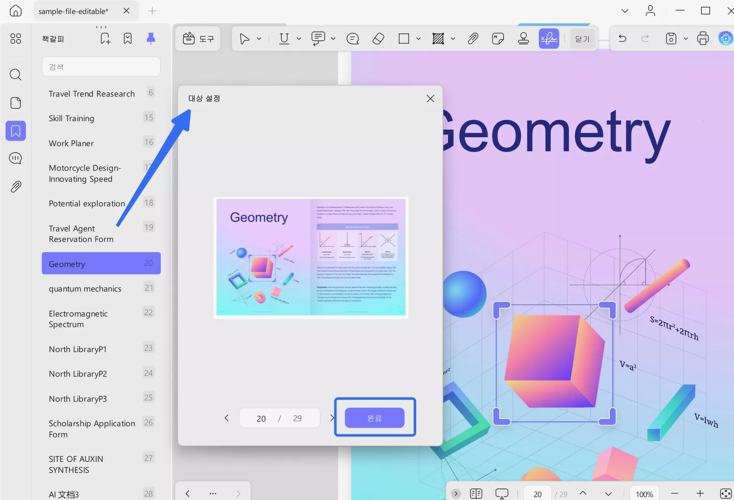
Task: Click the 완료 done button
Action: tap(375, 418)
